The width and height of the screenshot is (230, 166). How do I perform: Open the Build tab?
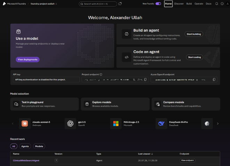tap(189, 4)
